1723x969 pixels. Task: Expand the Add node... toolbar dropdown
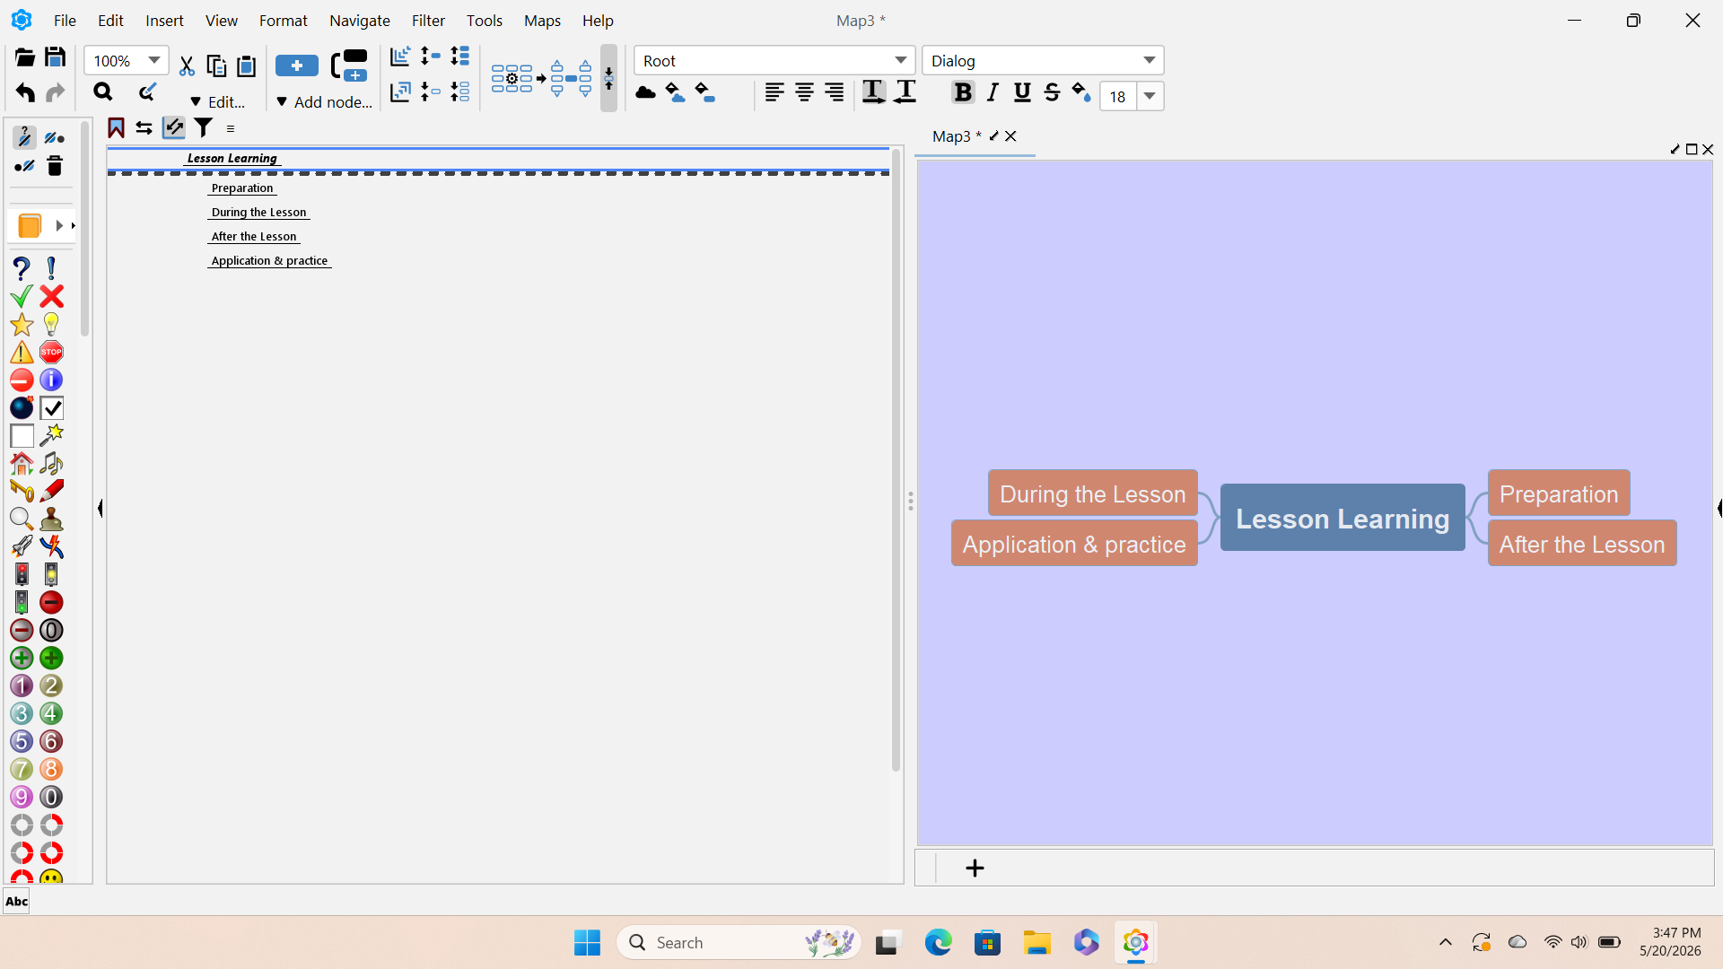324,102
